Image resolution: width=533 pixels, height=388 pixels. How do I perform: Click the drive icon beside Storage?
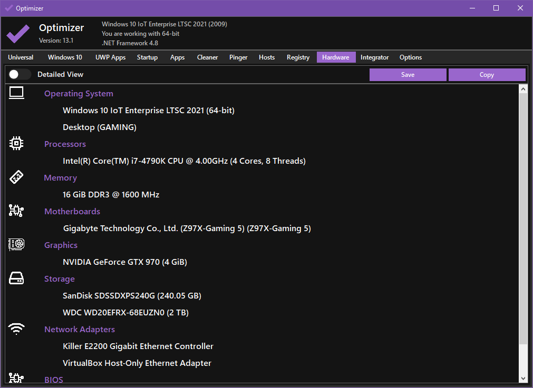[x=17, y=278]
